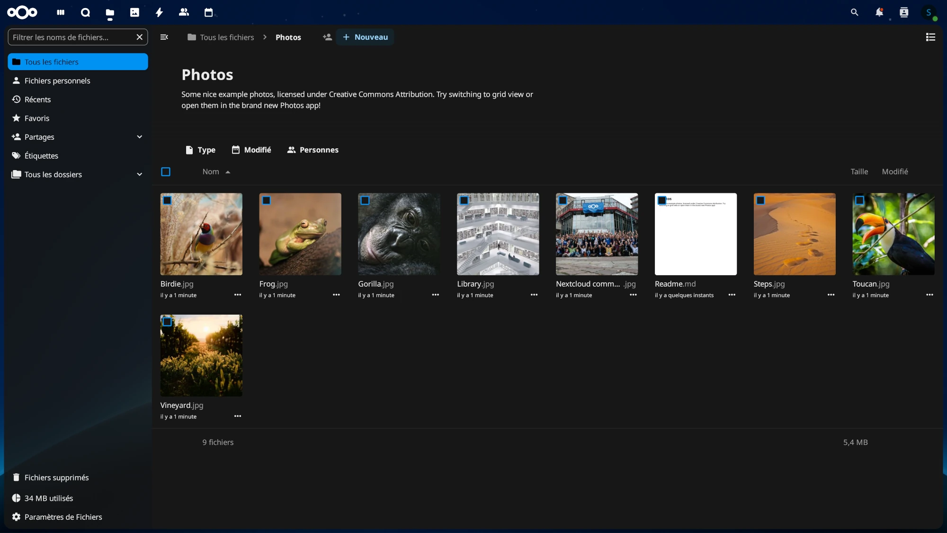Viewport: 947px width, 533px height.
Task: Select the Library.jpg checkbox
Action: (464, 200)
